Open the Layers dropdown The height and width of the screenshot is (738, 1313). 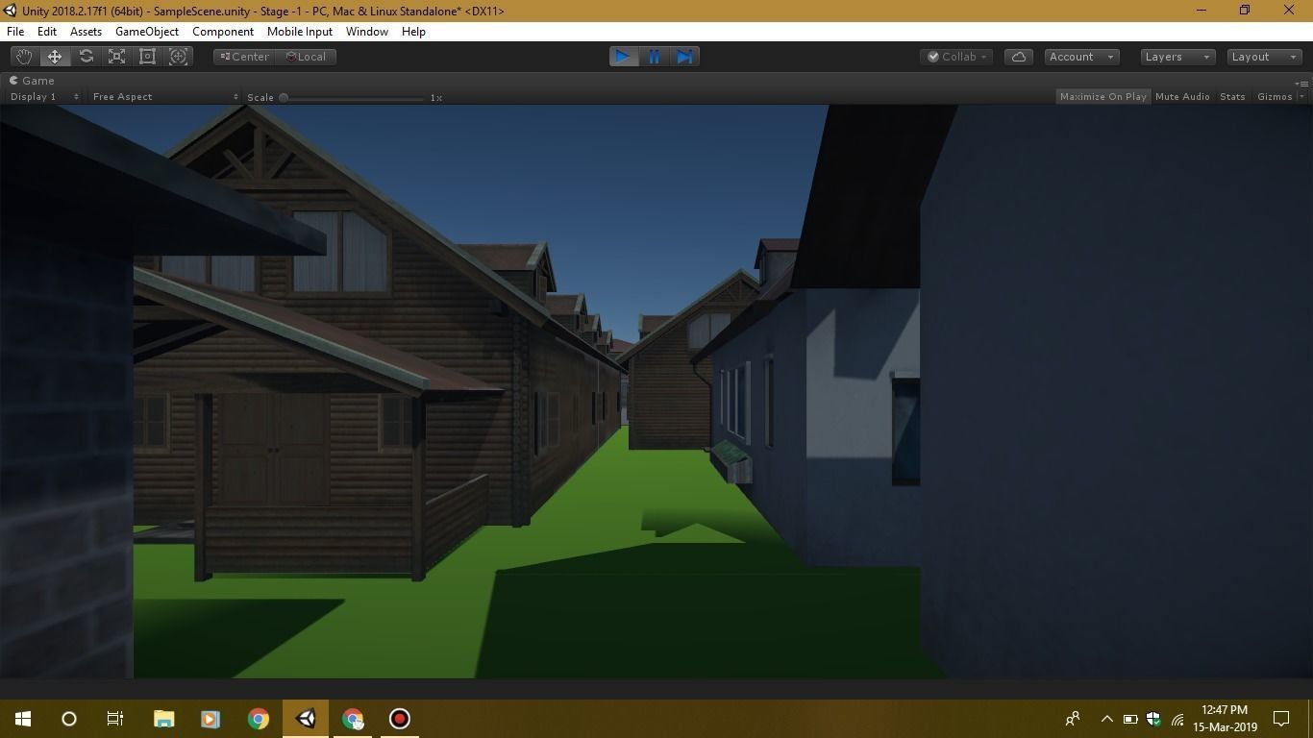tap(1177, 57)
